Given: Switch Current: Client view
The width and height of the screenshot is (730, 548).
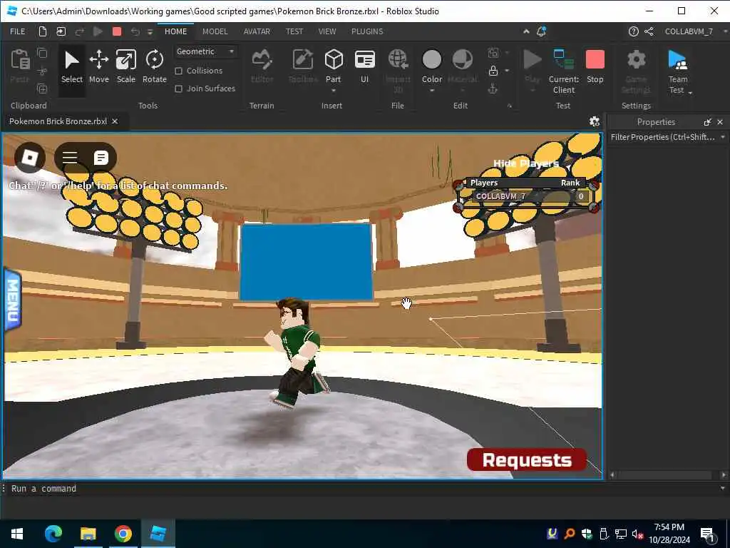Looking at the screenshot, I should point(564,71).
